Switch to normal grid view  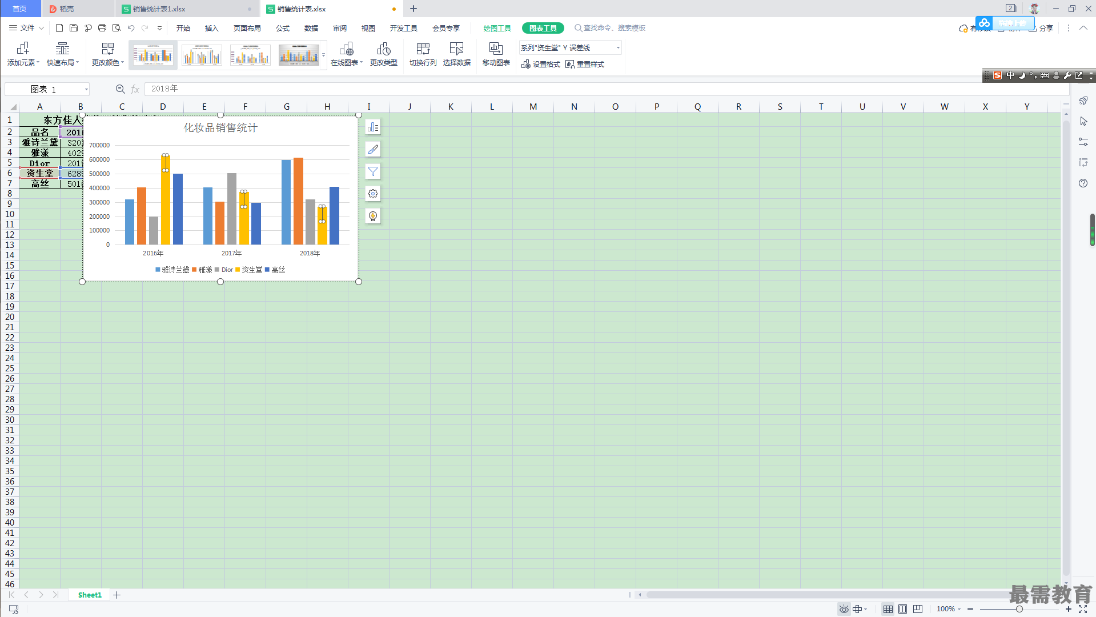pyautogui.click(x=888, y=609)
